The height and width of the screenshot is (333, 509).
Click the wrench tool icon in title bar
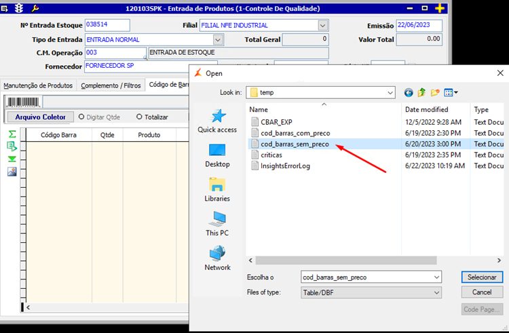click(35, 8)
